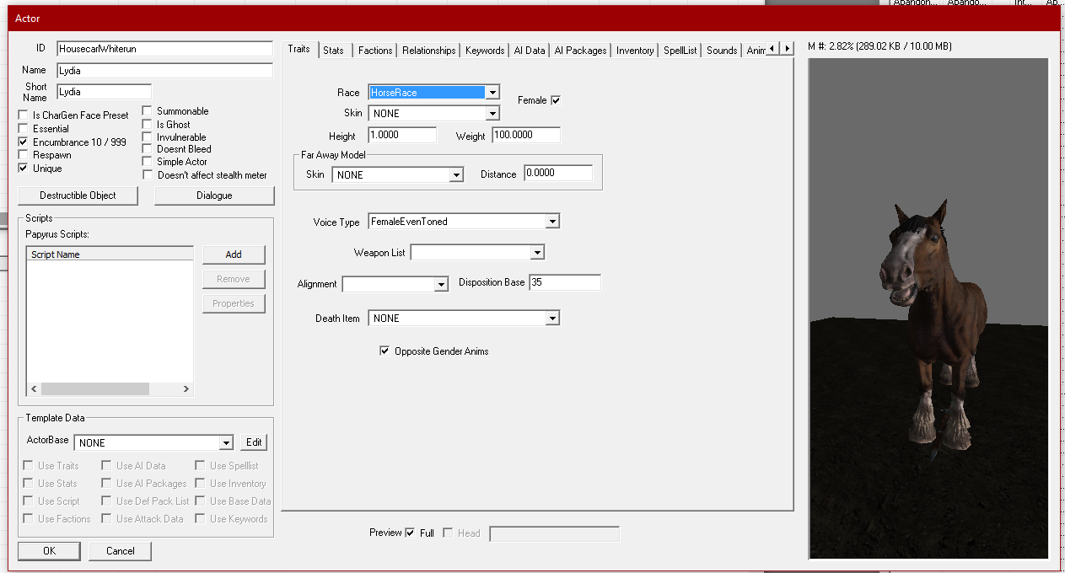
Task: Check the Simple Actor option
Action: click(x=148, y=162)
